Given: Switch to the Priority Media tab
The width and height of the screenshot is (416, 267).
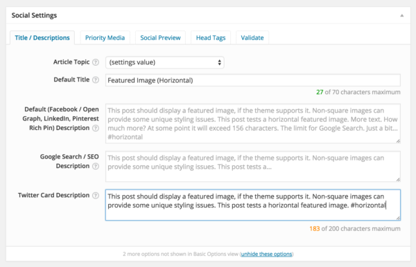Looking at the screenshot, I should tap(105, 38).
